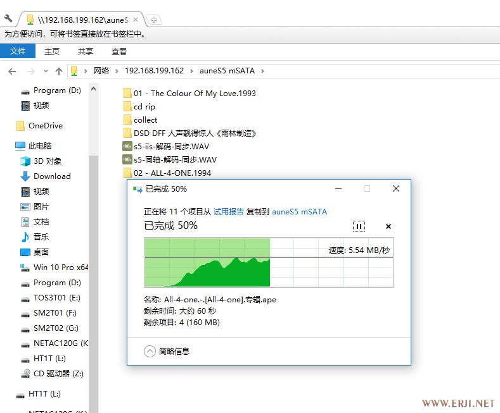Image resolution: width=500 pixels, height=413 pixels.
Task: Select SM2T01 (F:) drive
Action: coord(48,313)
